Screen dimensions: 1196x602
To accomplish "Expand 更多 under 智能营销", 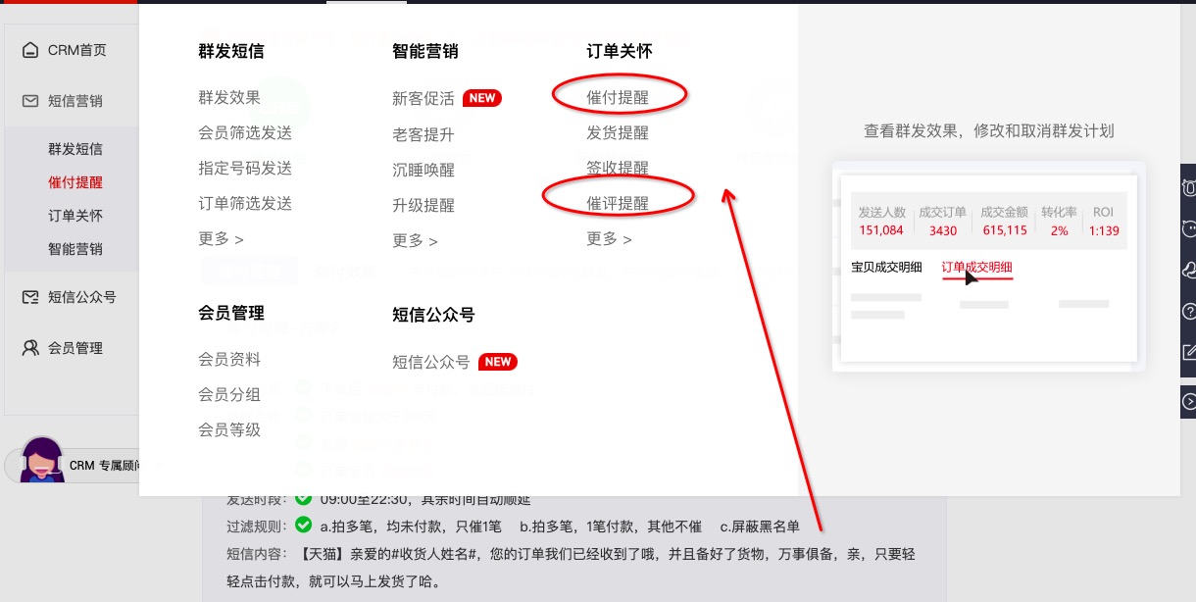I will [415, 241].
